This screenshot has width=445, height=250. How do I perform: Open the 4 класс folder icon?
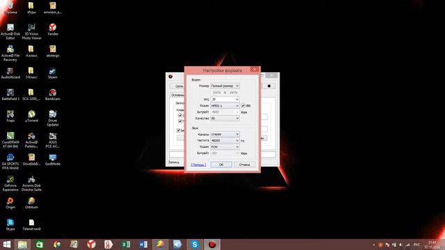click(x=31, y=51)
